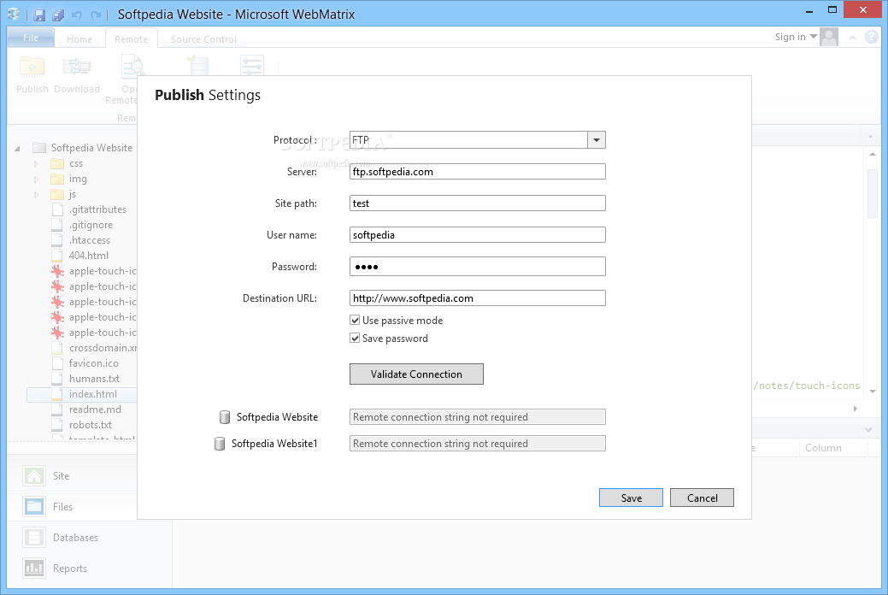Image resolution: width=888 pixels, height=595 pixels.
Task: Click the css folder icon
Action: [x=56, y=164]
